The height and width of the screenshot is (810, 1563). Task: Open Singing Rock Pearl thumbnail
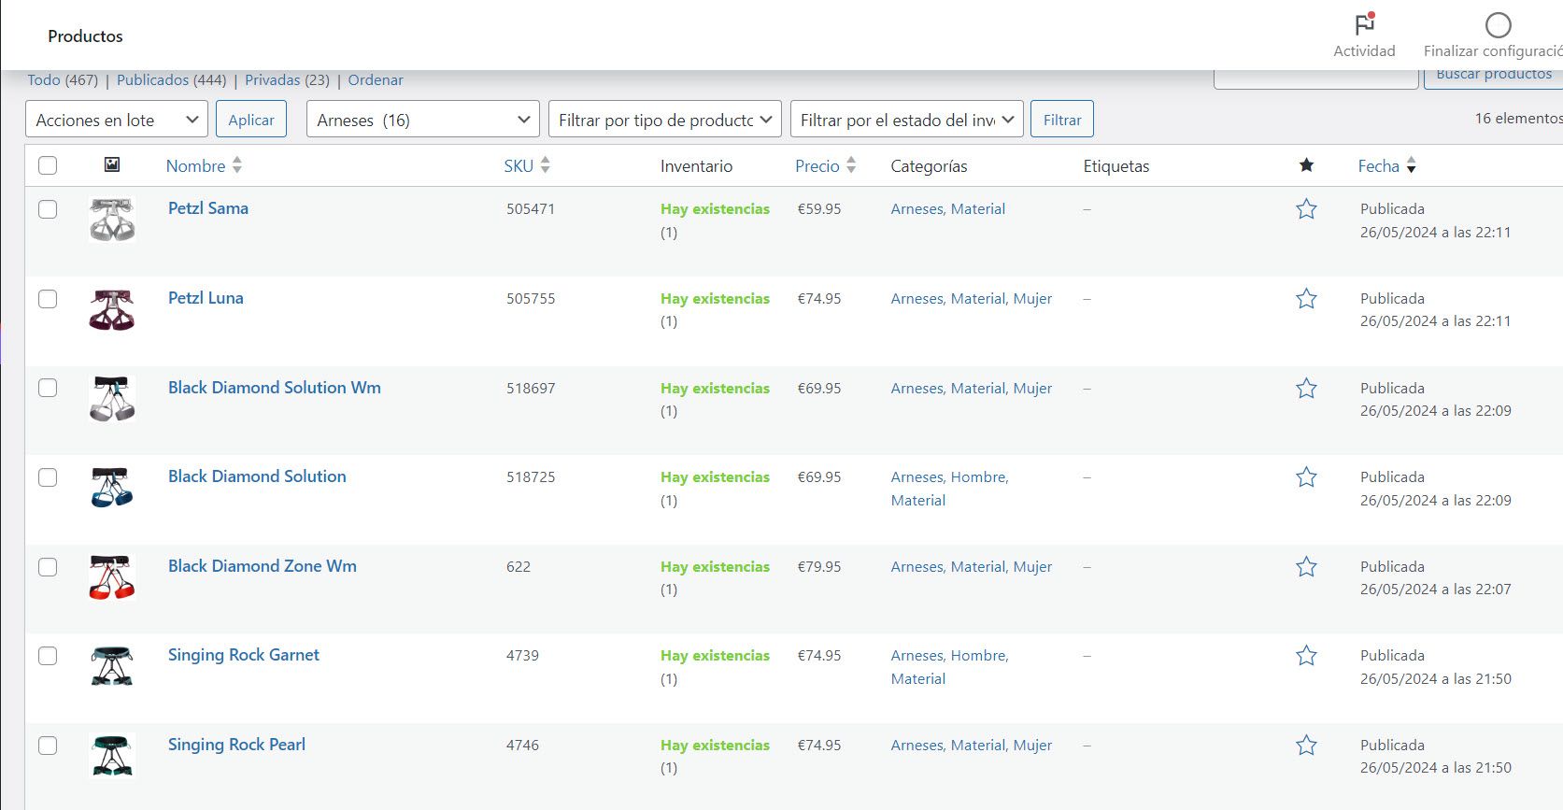point(112,756)
